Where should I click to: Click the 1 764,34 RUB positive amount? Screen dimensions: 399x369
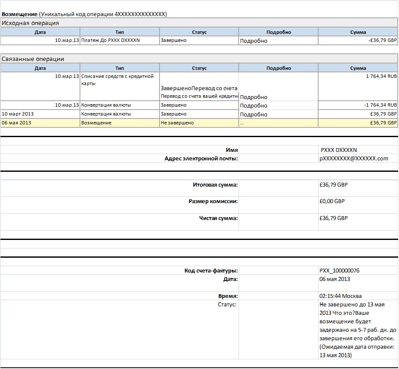381,76
